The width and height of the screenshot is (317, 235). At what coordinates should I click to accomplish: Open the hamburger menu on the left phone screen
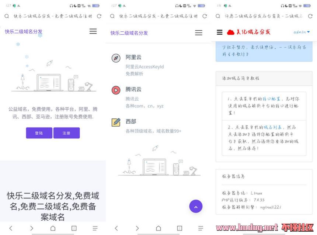point(93,31)
